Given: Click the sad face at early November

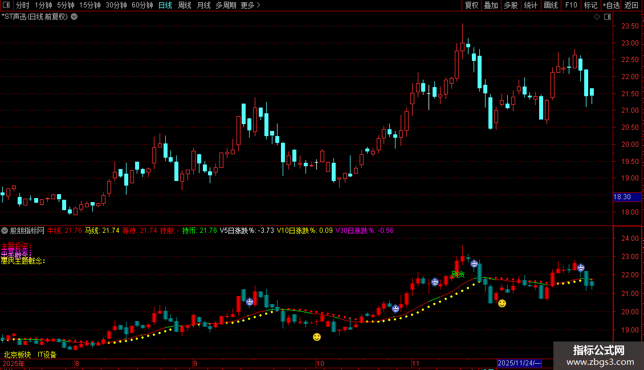Looking at the screenshot, I should (396, 309).
